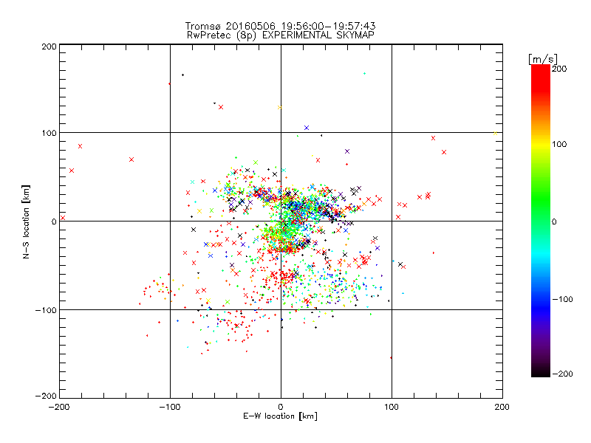
Task: Click the "200" tick label on the E-W axis
Action: [502, 407]
